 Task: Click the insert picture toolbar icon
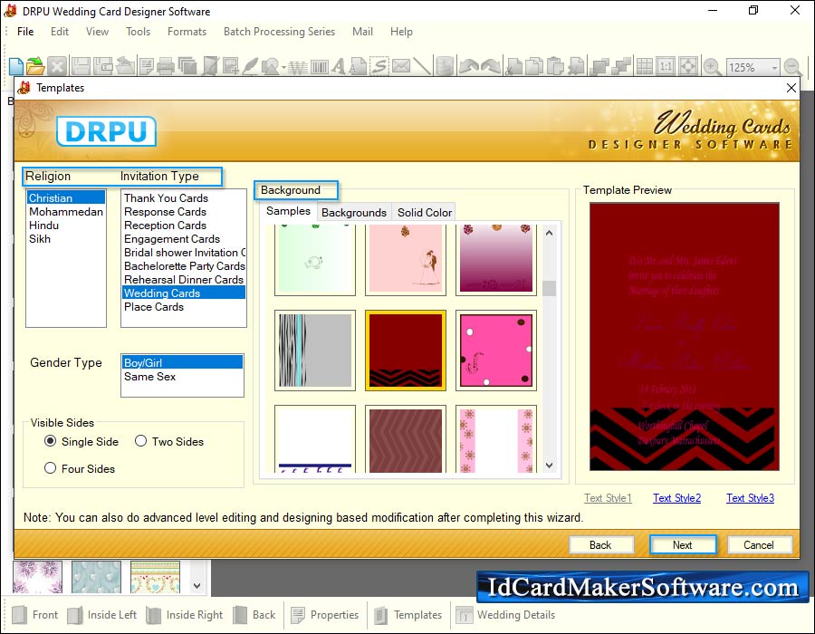pos(230,66)
